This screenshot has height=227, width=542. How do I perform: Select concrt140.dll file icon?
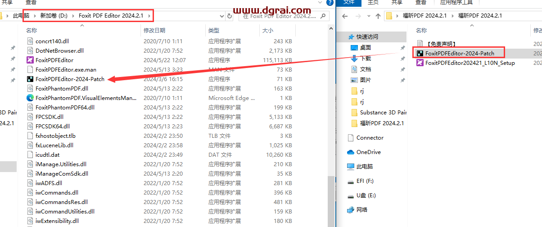pos(30,41)
